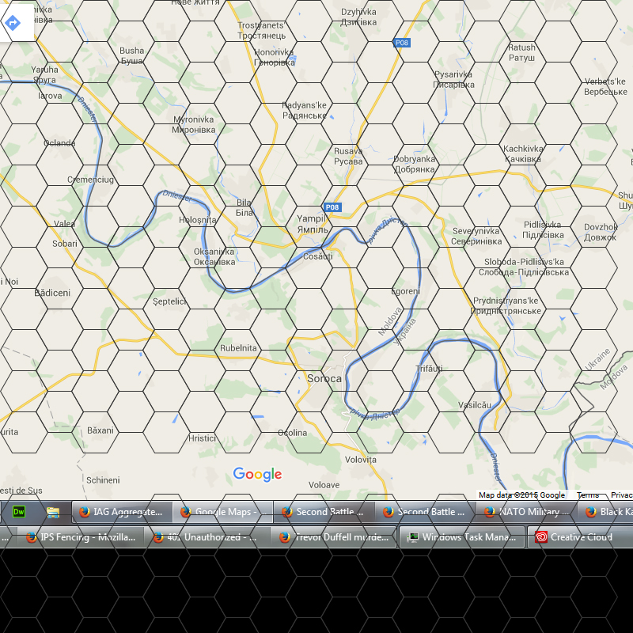
Task: Switch to Trevor Duffell murder window
Action: point(334,537)
